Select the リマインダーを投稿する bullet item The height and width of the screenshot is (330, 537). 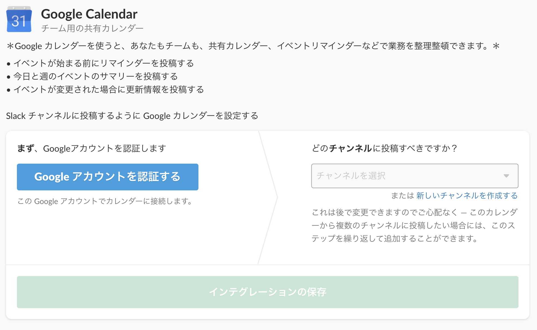(x=100, y=63)
